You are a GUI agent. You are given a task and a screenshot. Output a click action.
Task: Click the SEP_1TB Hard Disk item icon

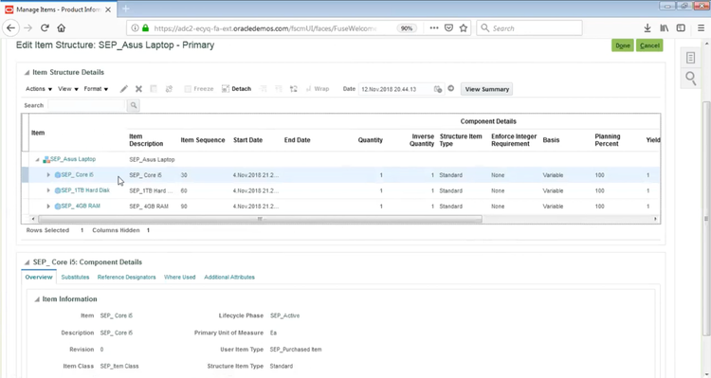58,190
